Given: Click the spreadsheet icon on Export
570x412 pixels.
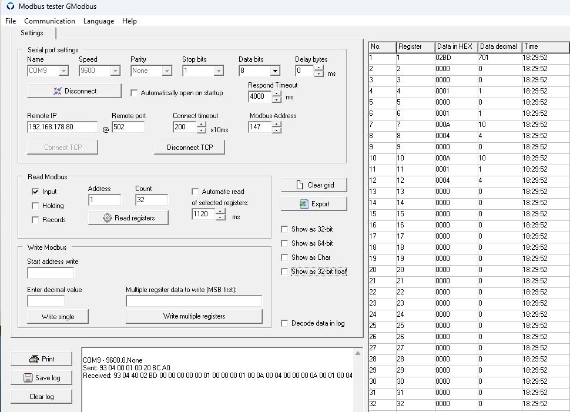Looking at the screenshot, I should [x=304, y=204].
